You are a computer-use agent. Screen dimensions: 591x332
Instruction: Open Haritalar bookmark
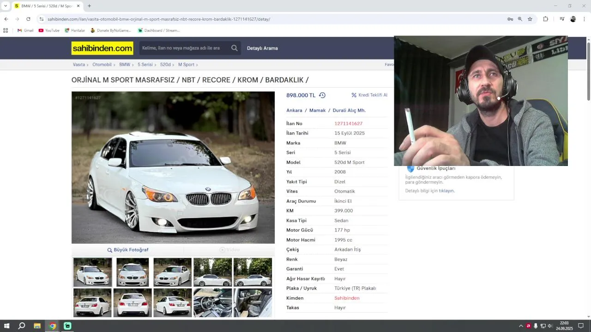coord(75,30)
